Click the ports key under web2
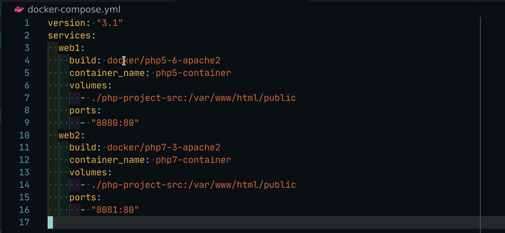Image resolution: width=505 pixels, height=233 pixels. (x=83, y=197)
